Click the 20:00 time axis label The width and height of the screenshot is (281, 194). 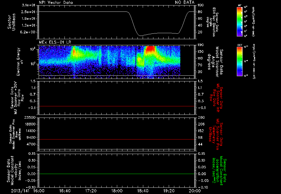point(195,191)
